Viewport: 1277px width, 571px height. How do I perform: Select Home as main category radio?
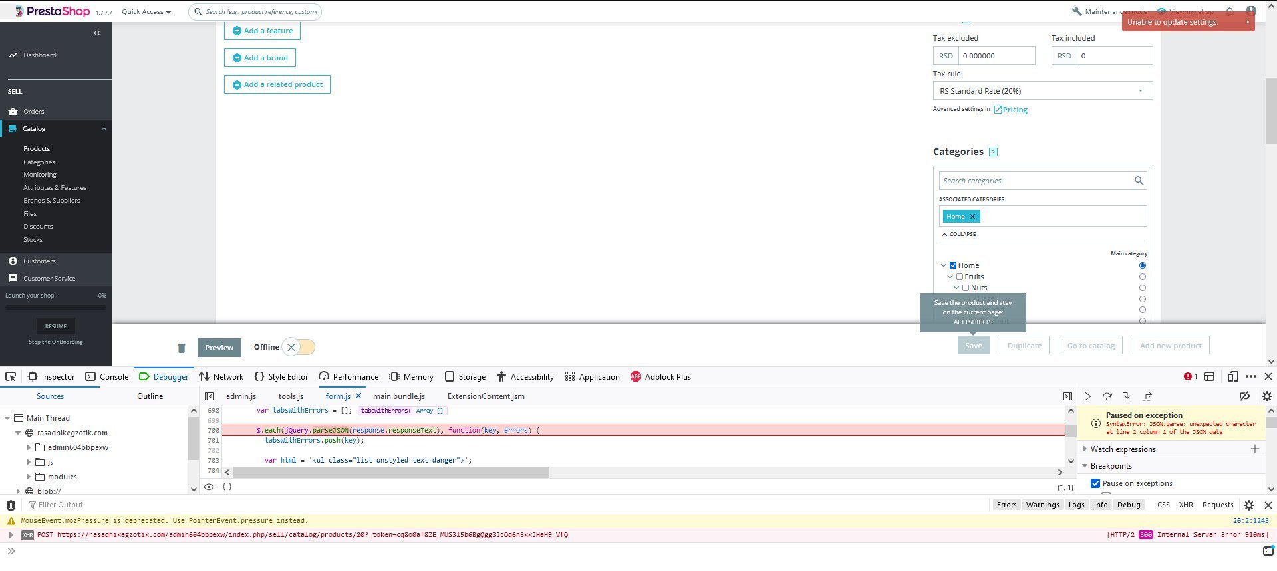(x=1143, y=265)
